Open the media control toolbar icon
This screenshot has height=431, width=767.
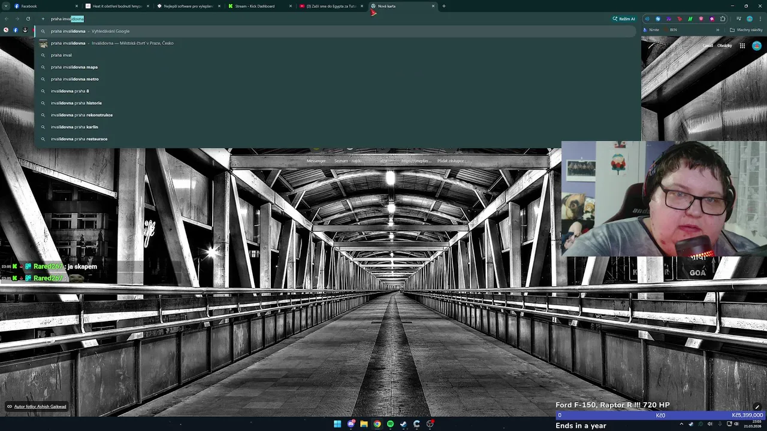click(739, 19)
